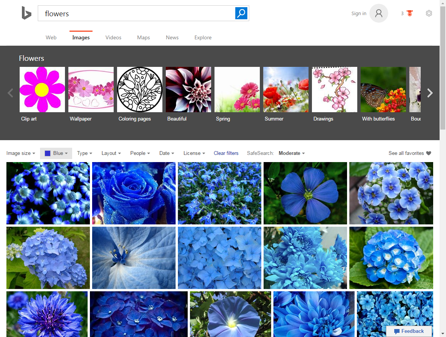Click Clear filters
The image size is (446, 337).
click(226, 153)
